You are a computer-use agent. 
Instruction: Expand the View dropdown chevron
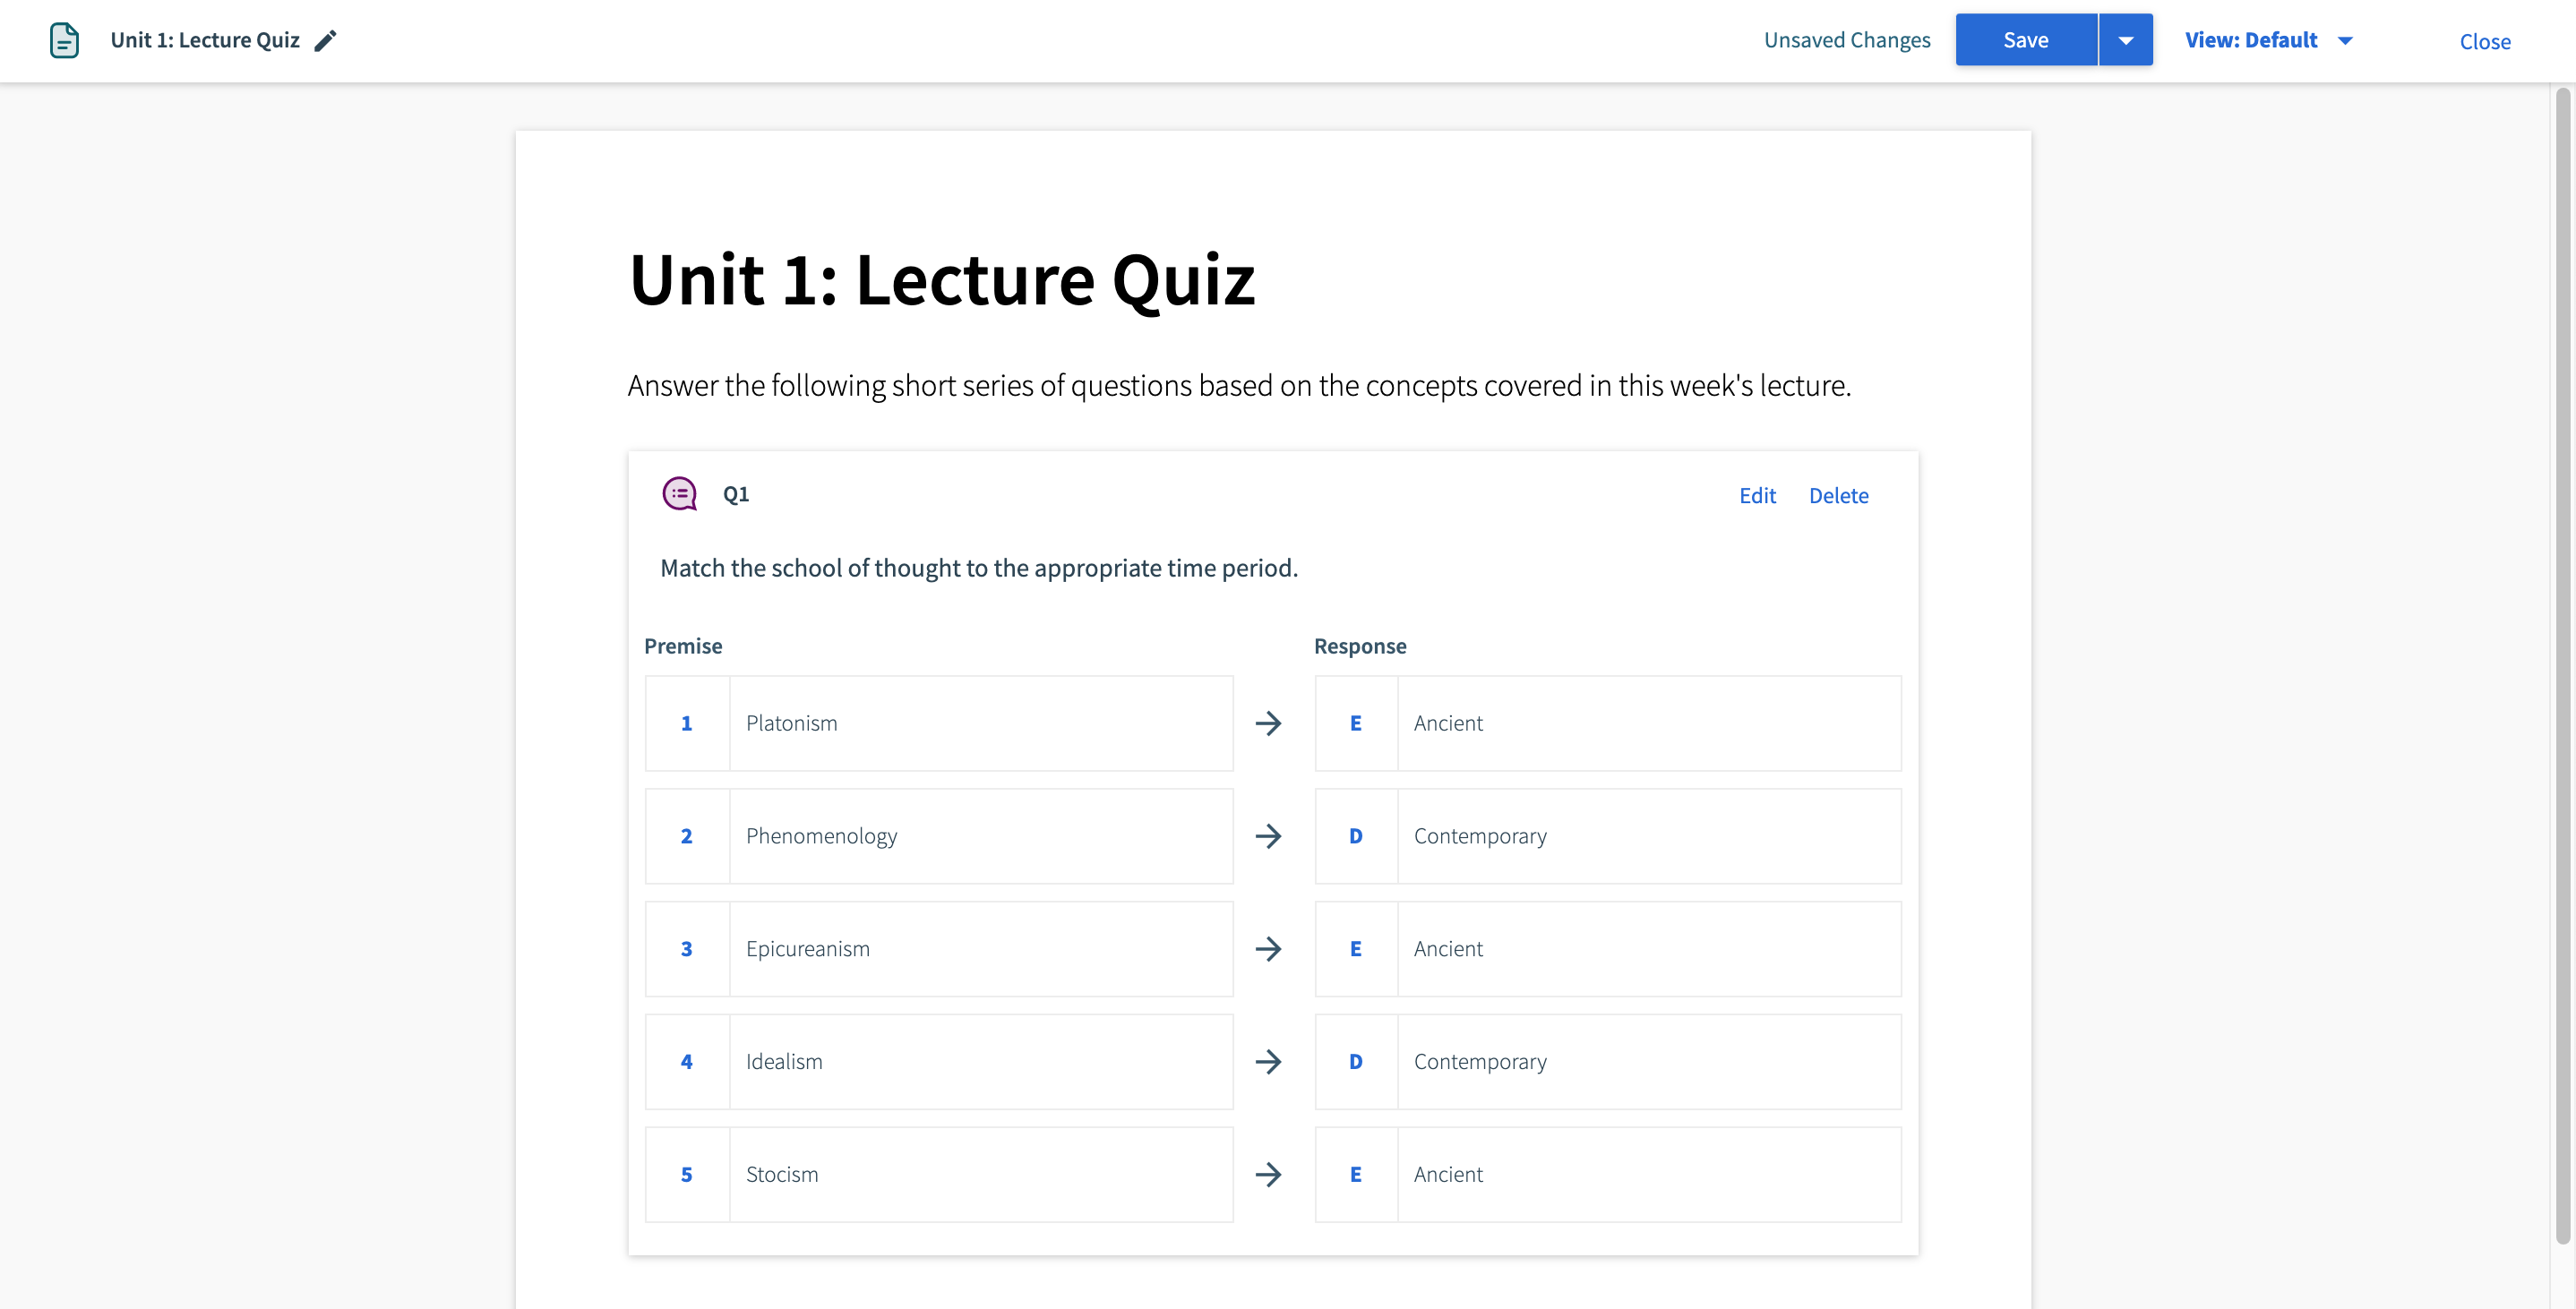click(x=2345, y=41)
